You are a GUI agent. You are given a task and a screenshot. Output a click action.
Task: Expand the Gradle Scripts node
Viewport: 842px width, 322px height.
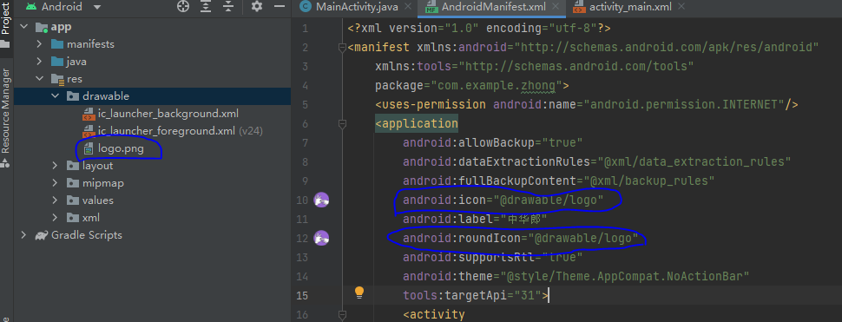[x=23, y=235]
